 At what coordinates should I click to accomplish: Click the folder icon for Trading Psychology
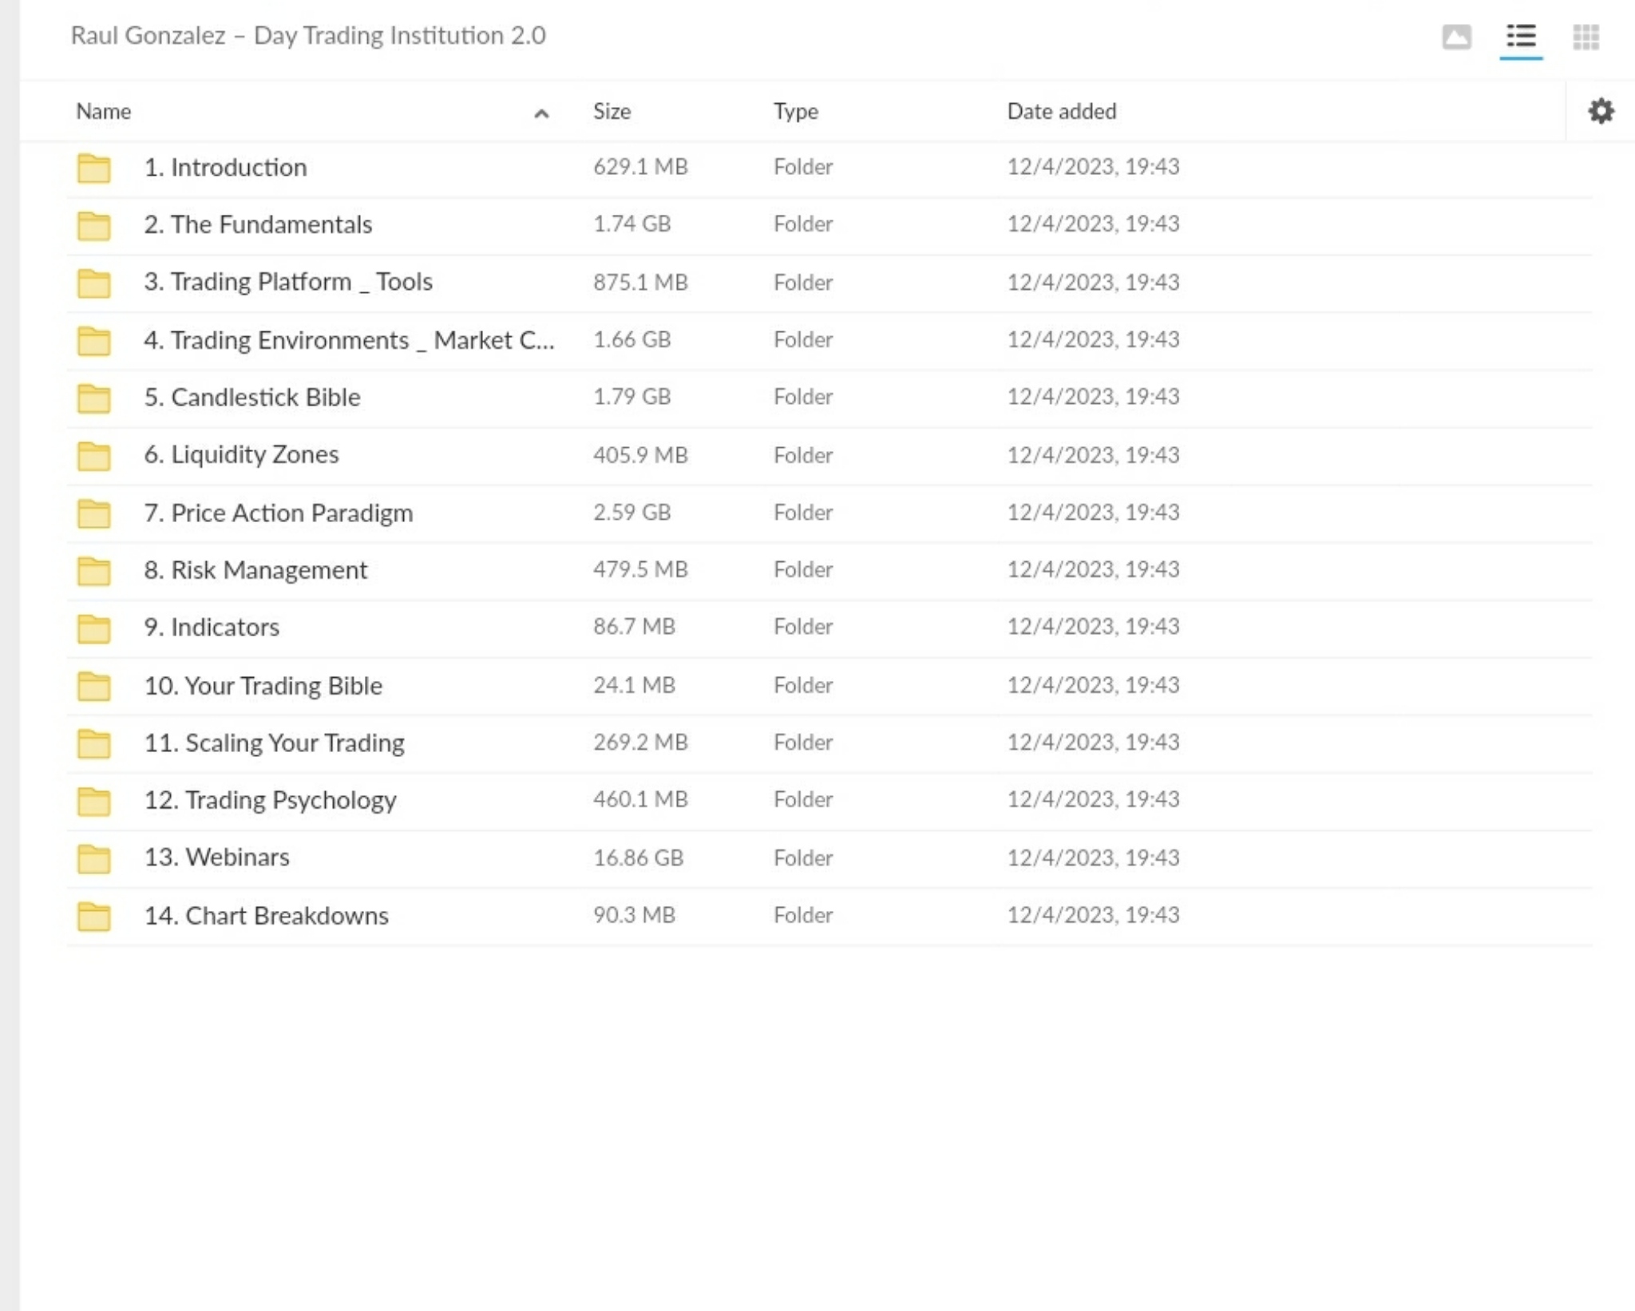(x=94, y=801)
